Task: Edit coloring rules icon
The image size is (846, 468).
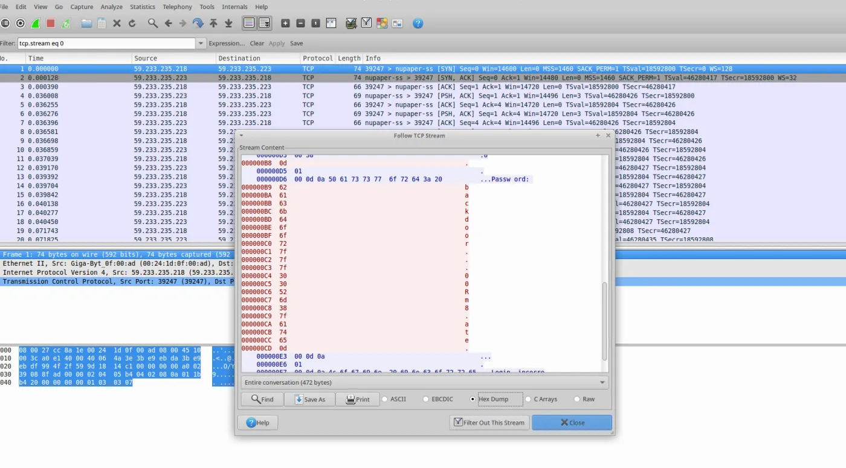Action: click(x=382, y=24)
